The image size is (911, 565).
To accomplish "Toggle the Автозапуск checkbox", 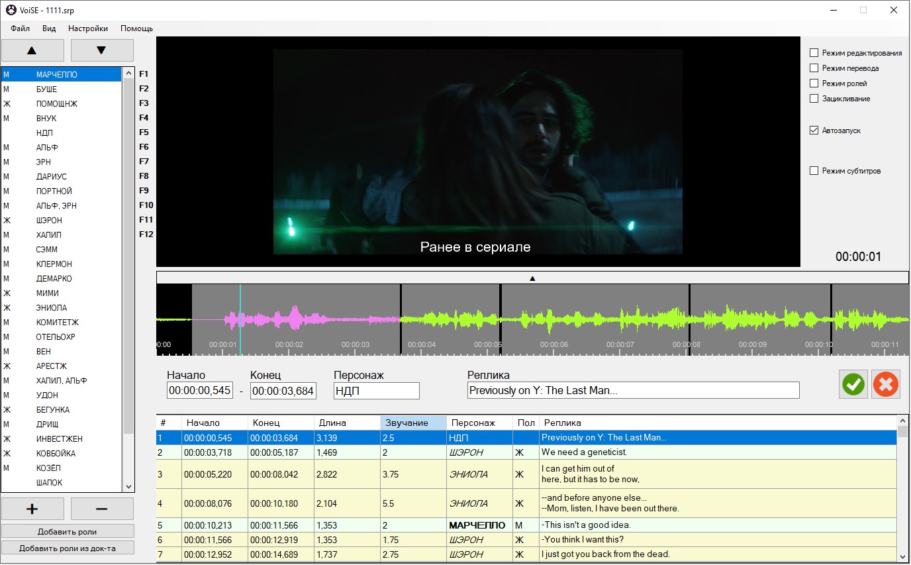I will 814,130.
